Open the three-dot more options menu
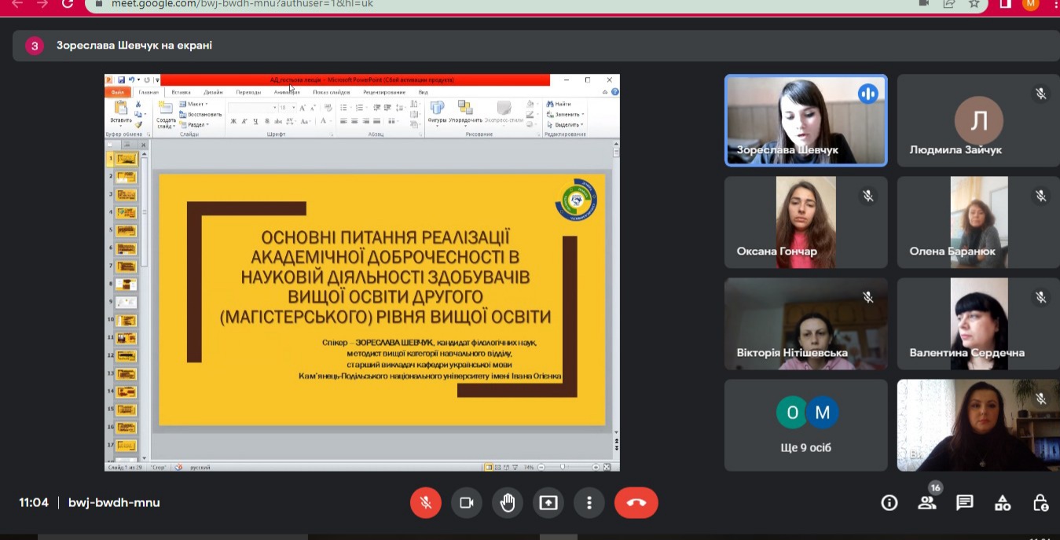1060x540 pixels. (x=589, y=503)
